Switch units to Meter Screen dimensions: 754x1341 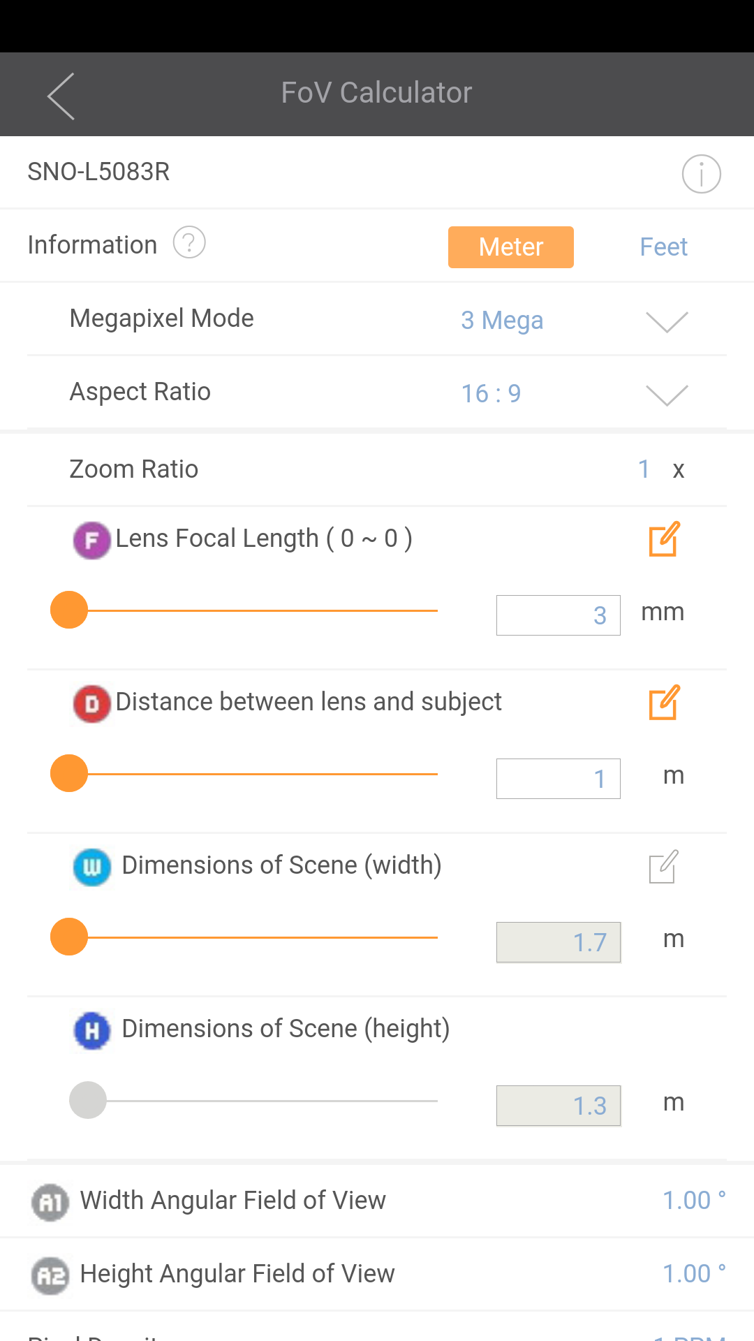point(511,247)
